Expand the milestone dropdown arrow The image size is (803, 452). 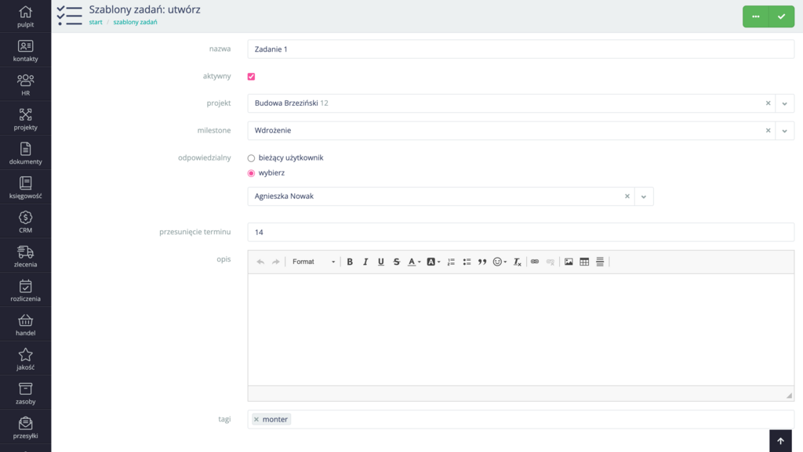[x=784, y=131]
